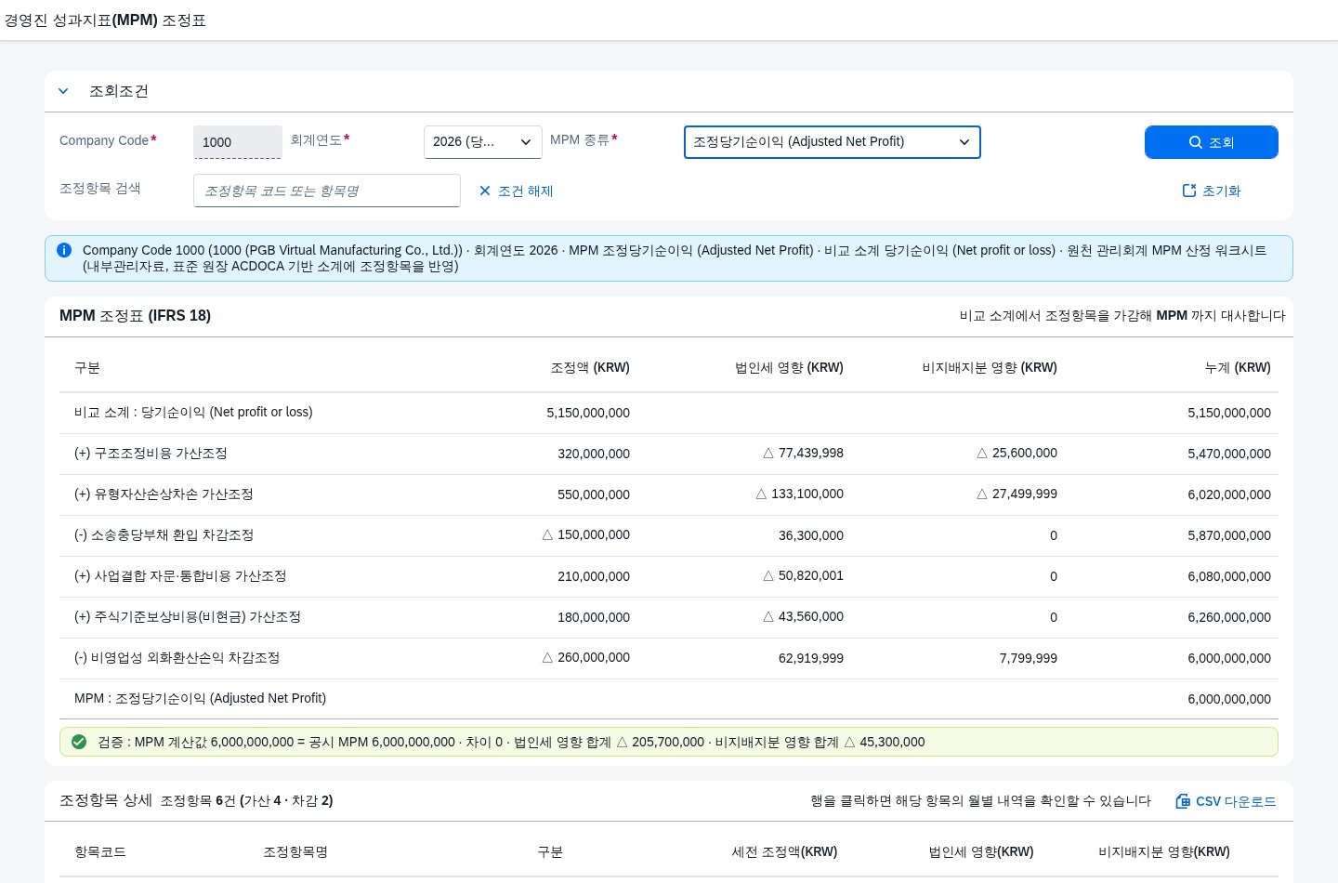Click the Company Code 1000 field
The image size is (1338, 883).
click(x=238, y=142)
